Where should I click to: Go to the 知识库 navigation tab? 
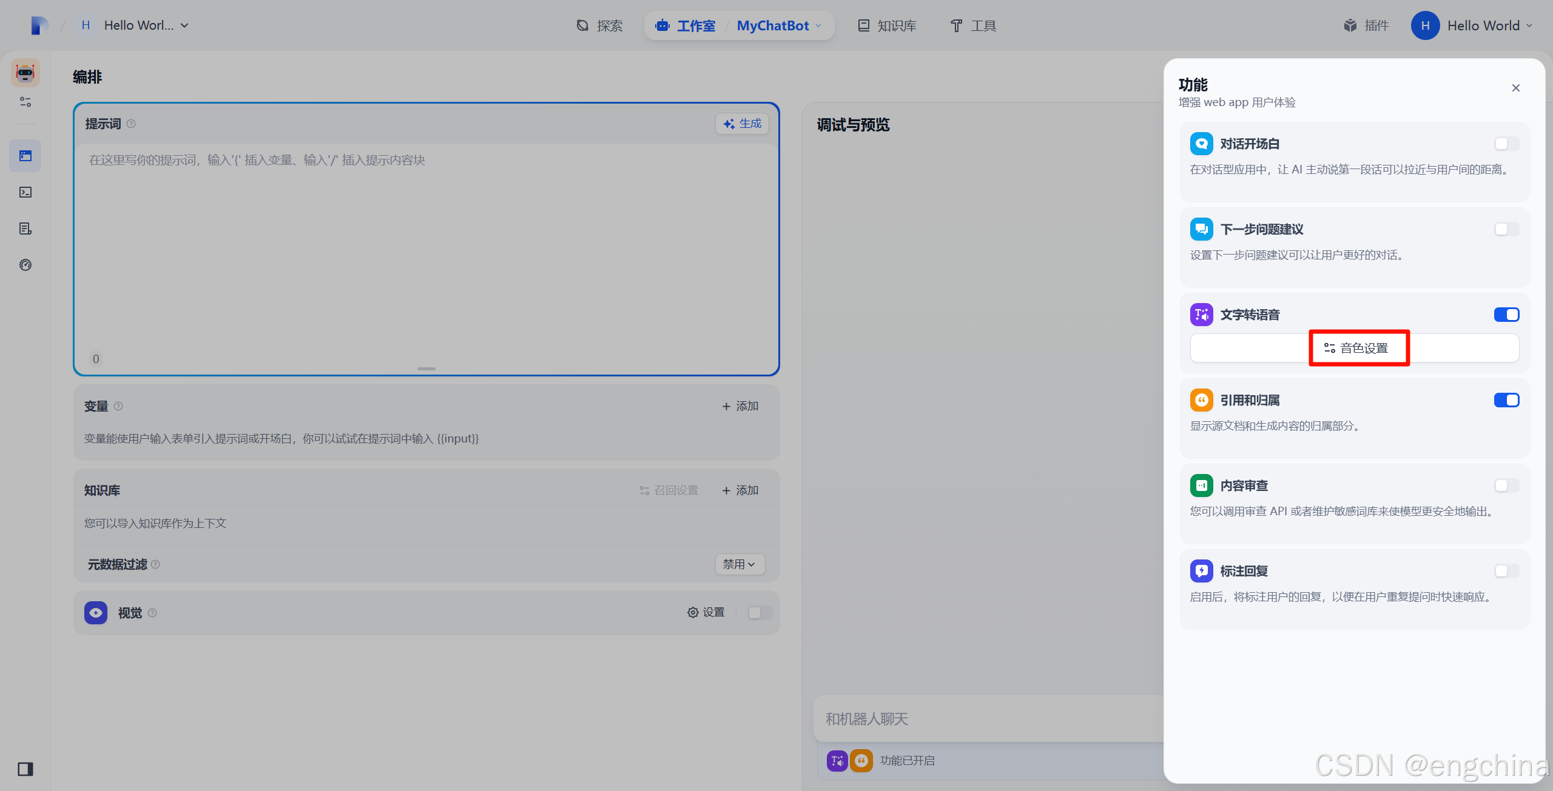pos(888,25)
